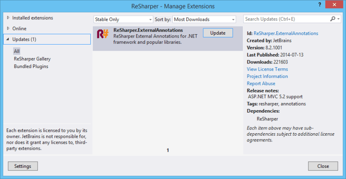
Task: Expand the Online category triangle
Action: pos(8,28)
